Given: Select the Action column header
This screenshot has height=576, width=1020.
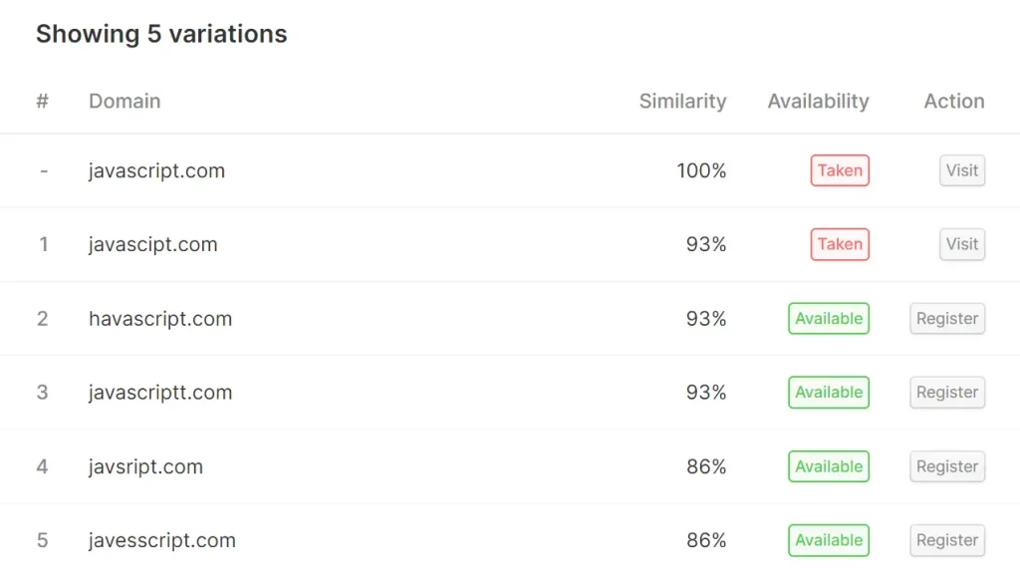Looking at the screenshot, I should pos(952,101).
